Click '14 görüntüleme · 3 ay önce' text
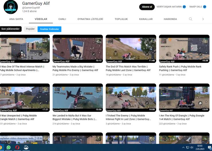212x151 pixels. pyautogui.click(x=119, y=75)
